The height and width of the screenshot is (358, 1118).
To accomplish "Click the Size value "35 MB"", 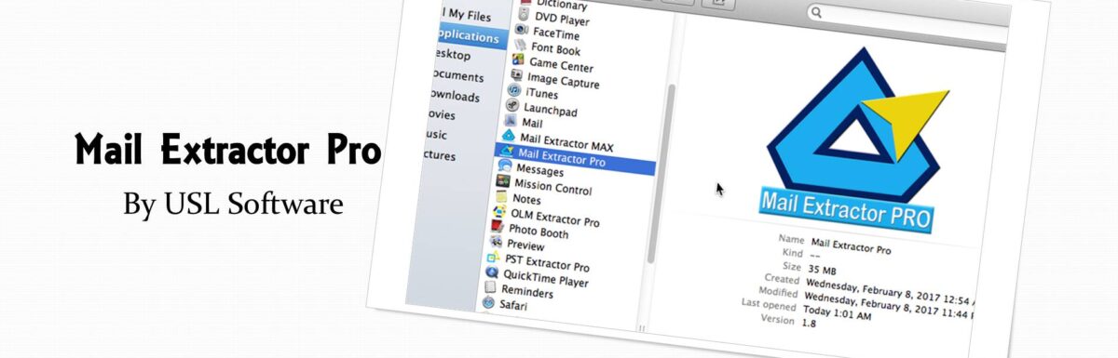I will click(x=823, y=270).
